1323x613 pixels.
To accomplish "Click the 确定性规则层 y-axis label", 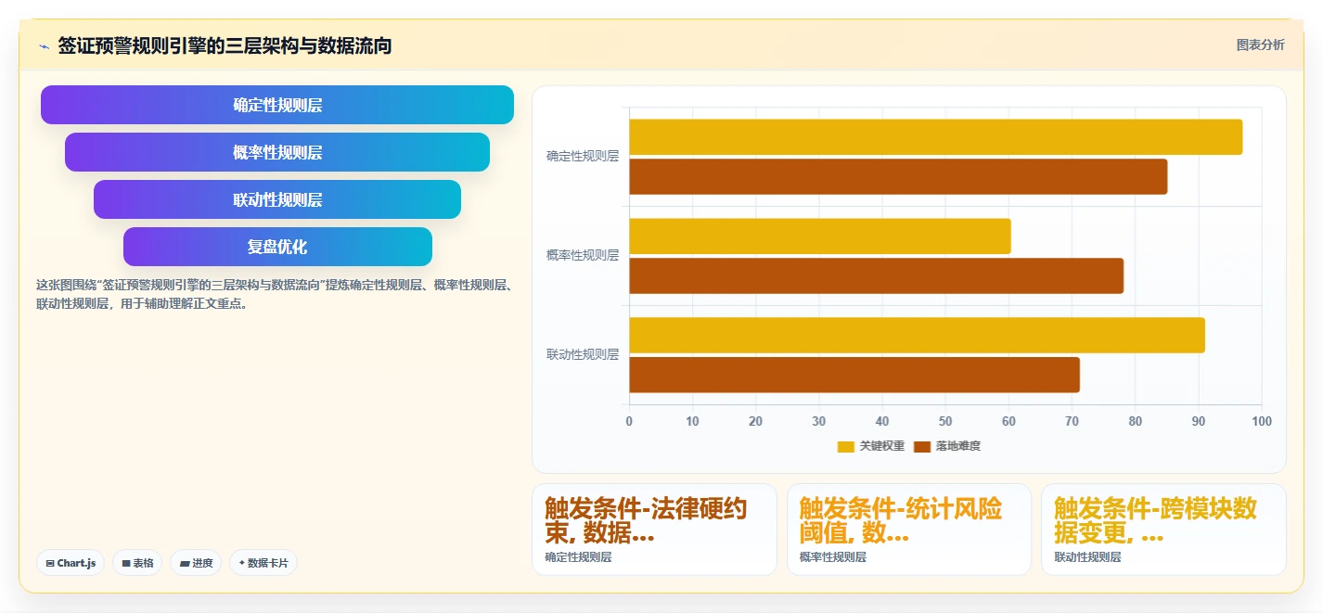I will 582,157.
